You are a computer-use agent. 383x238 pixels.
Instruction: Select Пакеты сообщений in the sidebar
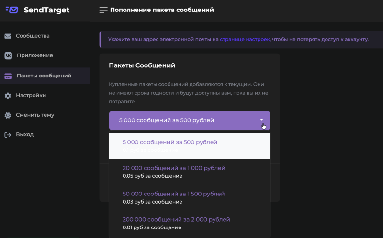[45, 76]
